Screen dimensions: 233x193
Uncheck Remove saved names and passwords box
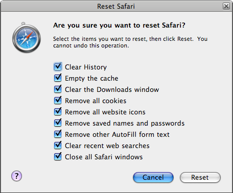(58, 123)
